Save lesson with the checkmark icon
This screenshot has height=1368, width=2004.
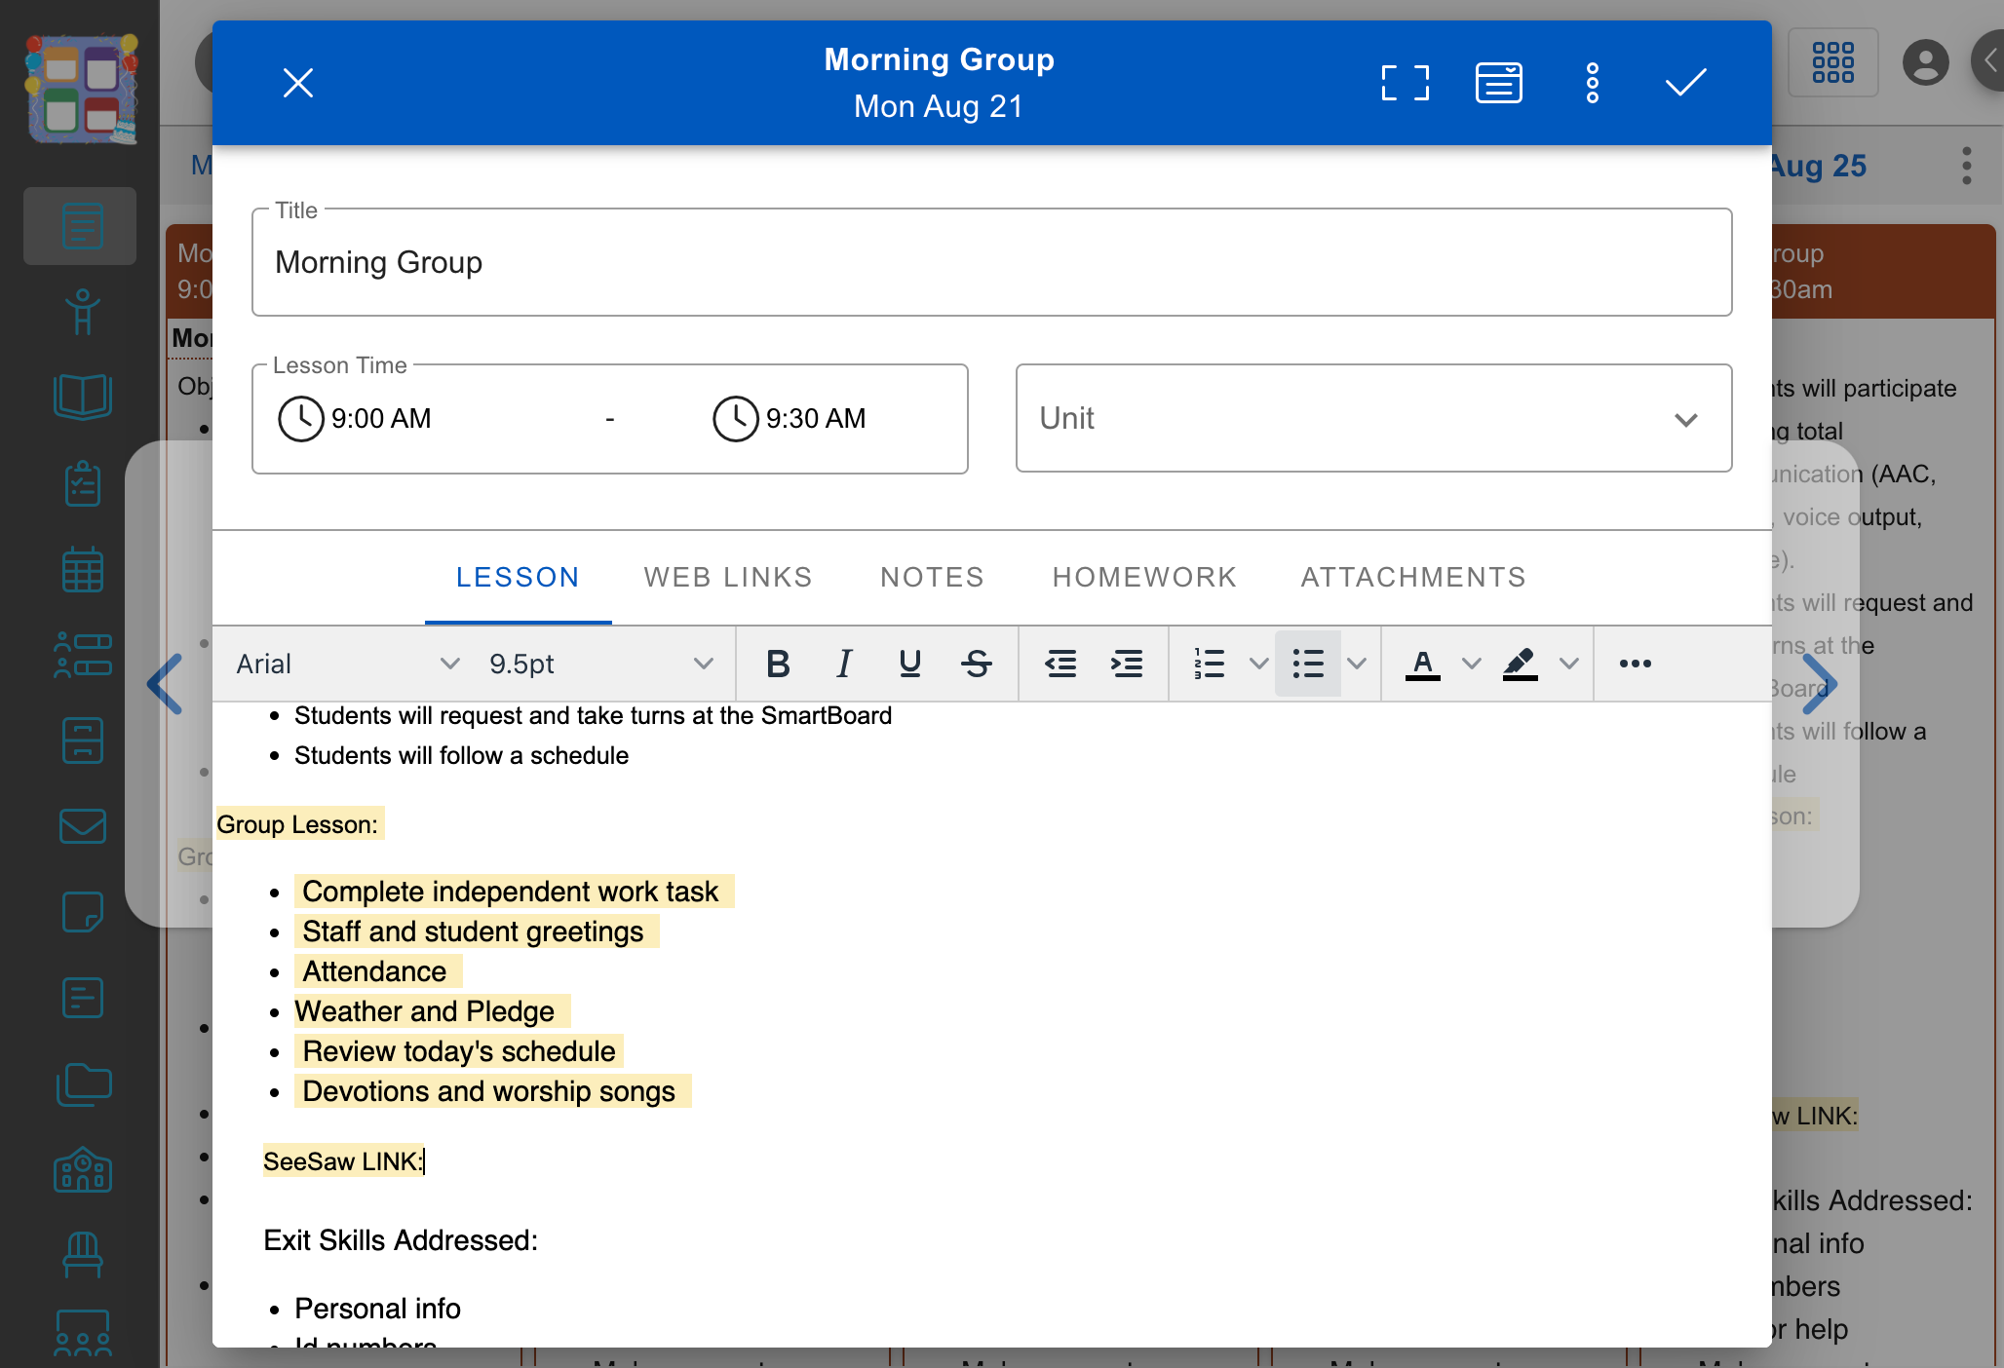pyautogui.click(x=1685, y=83)
